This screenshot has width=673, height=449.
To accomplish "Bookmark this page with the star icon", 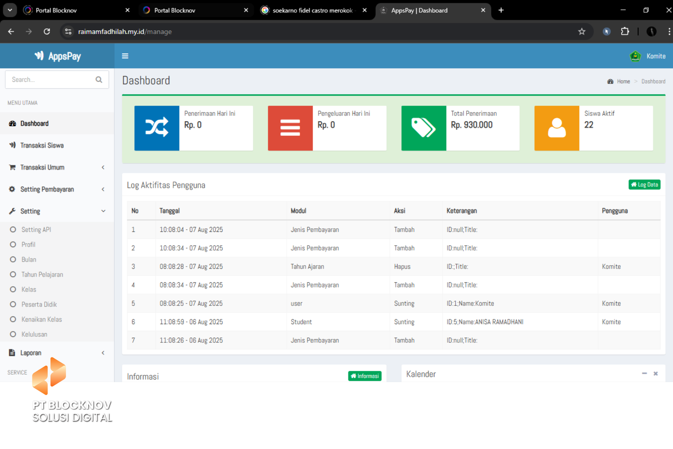I will pyautogui.click(x=582, y=32).
